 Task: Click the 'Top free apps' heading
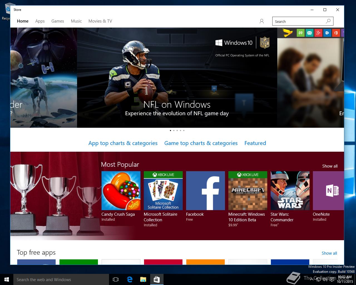[36, 252]
